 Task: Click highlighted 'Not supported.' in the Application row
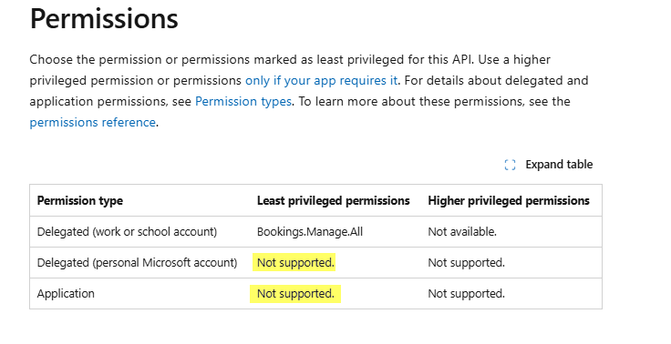(295, 294)
